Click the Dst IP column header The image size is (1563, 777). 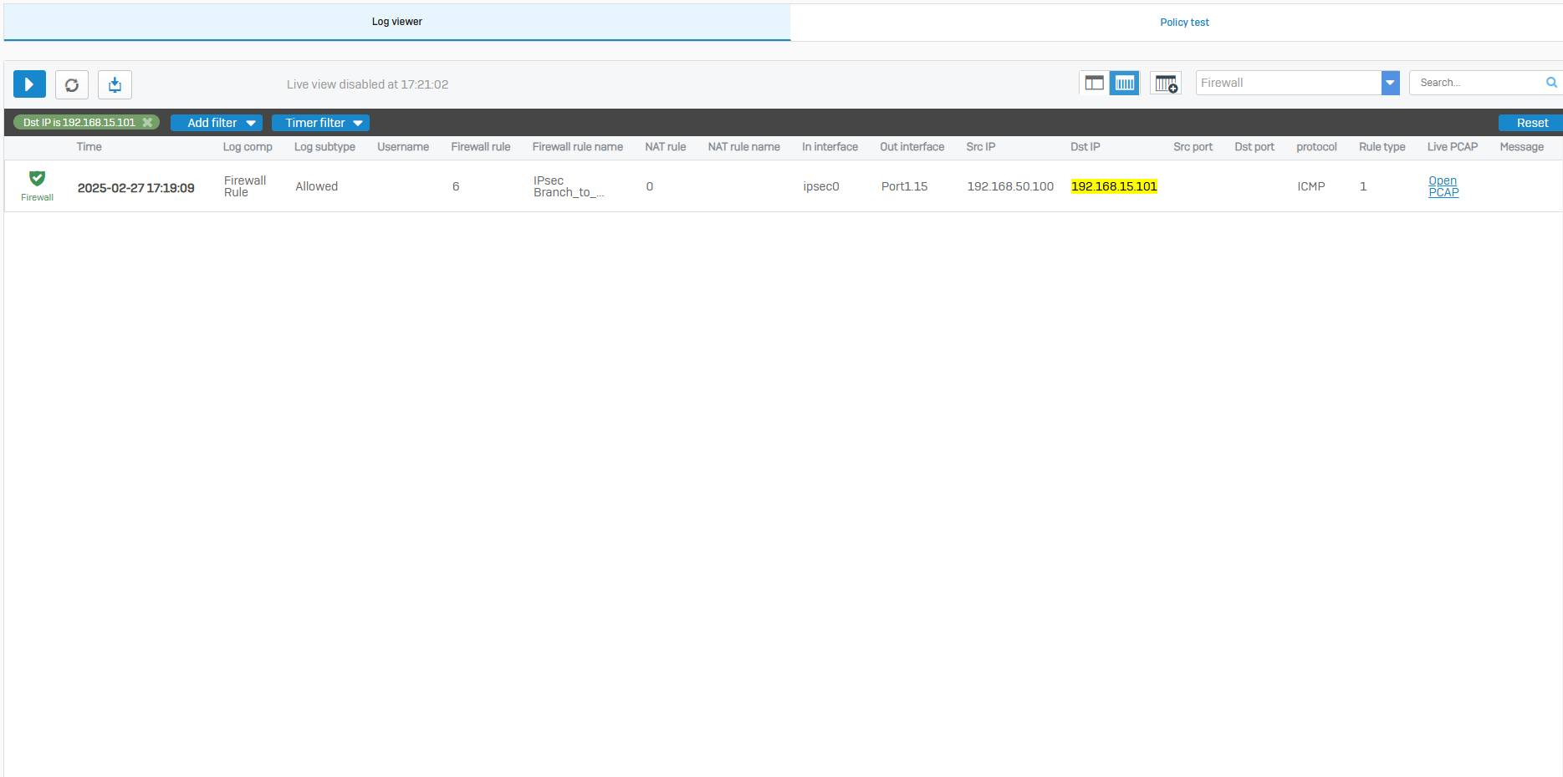[1085, 147]
